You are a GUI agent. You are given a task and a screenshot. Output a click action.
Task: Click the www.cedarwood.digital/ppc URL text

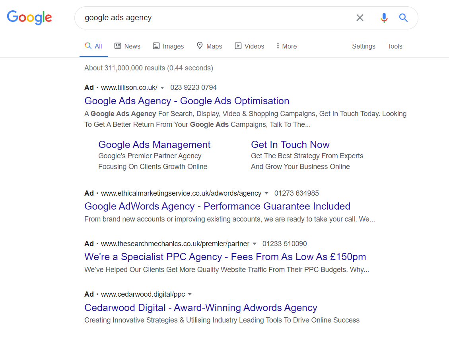[143, 294]
